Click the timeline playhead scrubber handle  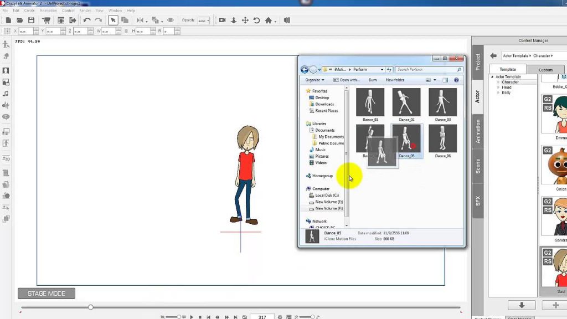click(90, 307)
